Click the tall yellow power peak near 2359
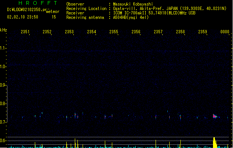 pos(214,142)
